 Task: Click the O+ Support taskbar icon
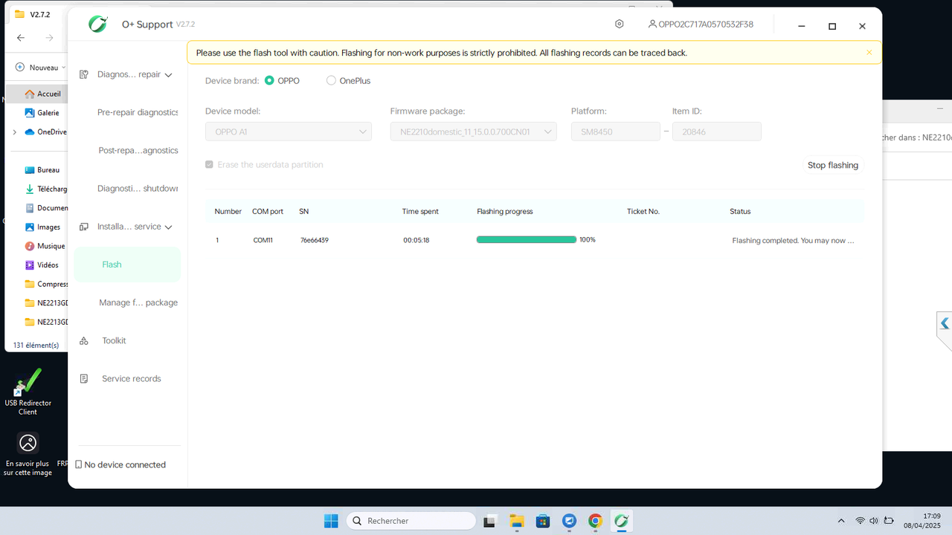(621, 521)
